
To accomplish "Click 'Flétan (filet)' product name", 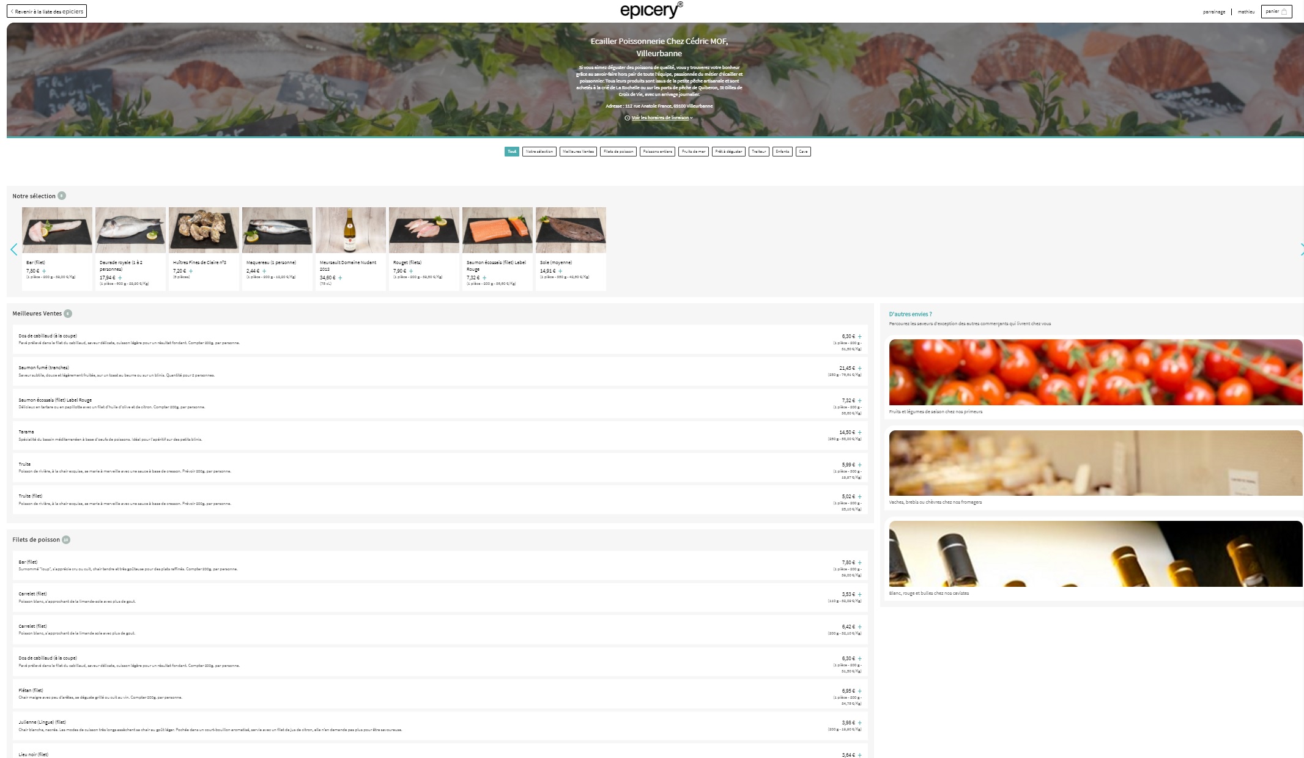I will tap(31, 691).
